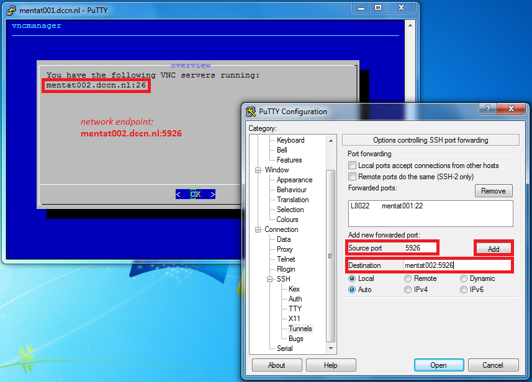Enable remote ports do the same checkbox
This screenshot has height=382, width=532.
tap(353, 177)
